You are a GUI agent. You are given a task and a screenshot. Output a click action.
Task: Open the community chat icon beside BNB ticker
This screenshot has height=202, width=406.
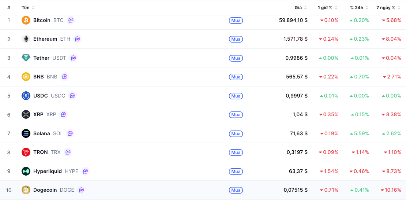point(65,77)
